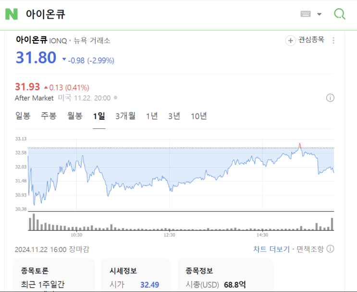Click the green Naver N logo
The height and width of the screenshot is (292, 357).
point(11,14)
